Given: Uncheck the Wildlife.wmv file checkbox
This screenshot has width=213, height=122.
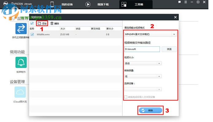Looking at the screenshot, I should tap(32, 34).
